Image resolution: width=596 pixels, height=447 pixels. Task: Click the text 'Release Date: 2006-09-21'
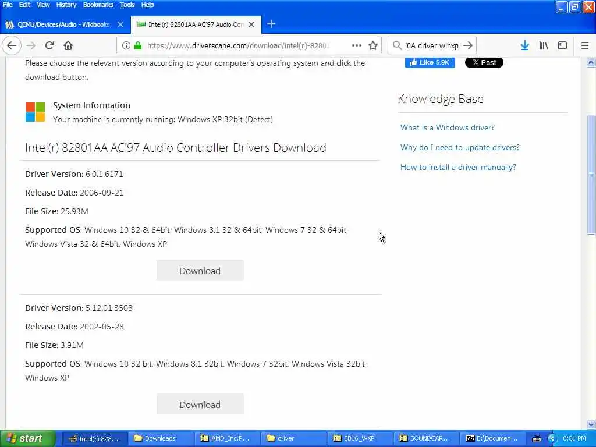point(74,193)
